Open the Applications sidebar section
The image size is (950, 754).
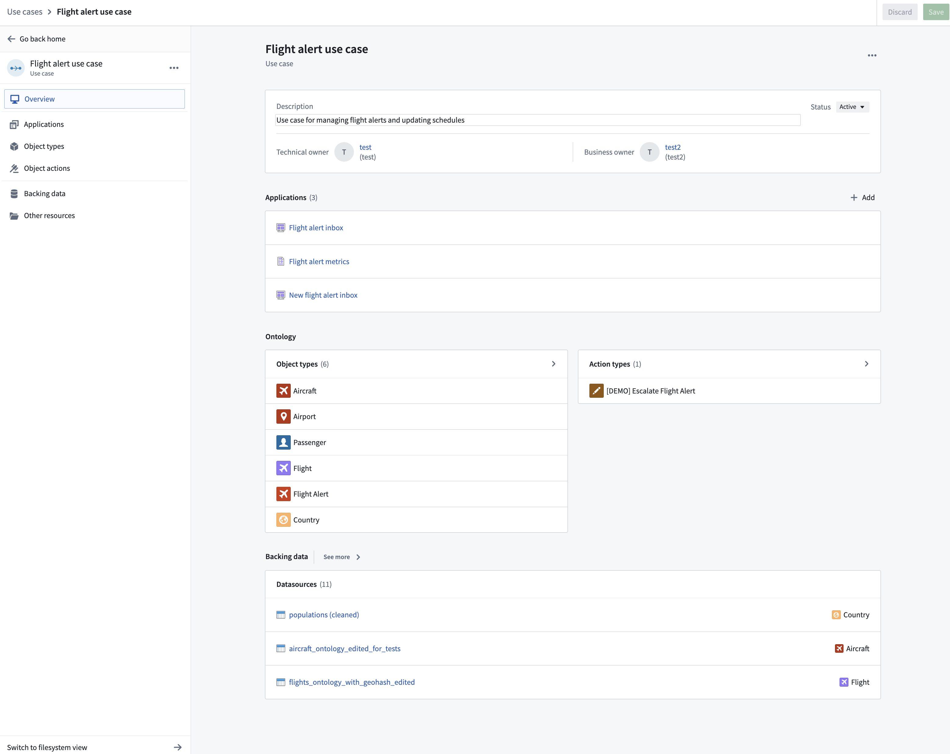coord(94,125)
